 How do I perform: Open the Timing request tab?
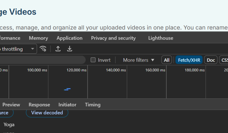coord(93,105)
